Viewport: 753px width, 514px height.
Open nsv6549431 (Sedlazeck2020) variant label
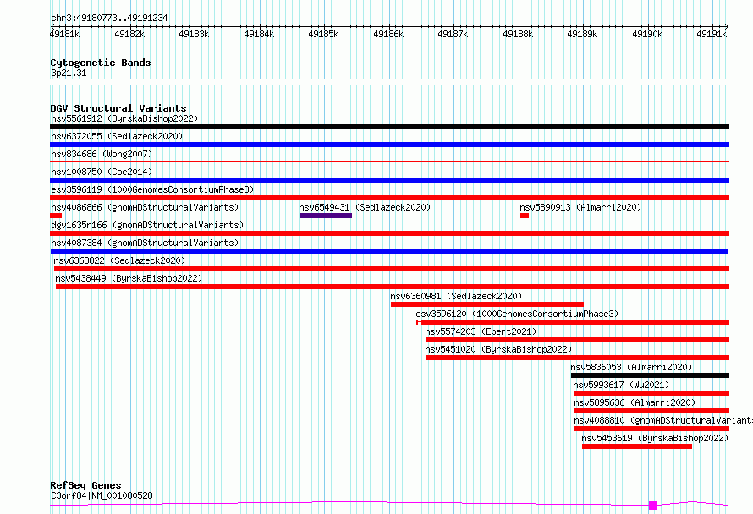[x=365, y=207]
